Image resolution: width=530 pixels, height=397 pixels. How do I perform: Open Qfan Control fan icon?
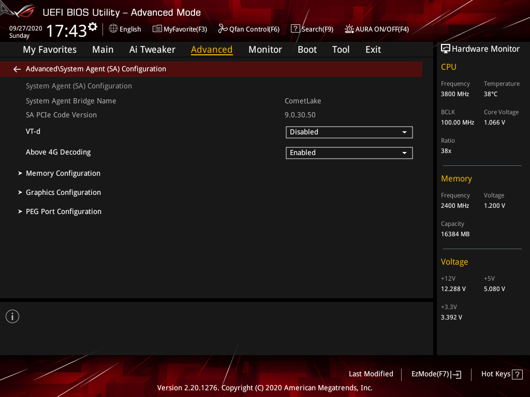[x=223, y=29]
